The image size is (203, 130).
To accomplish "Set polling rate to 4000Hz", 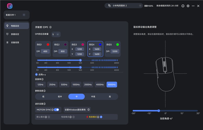I will click(100, 84).
